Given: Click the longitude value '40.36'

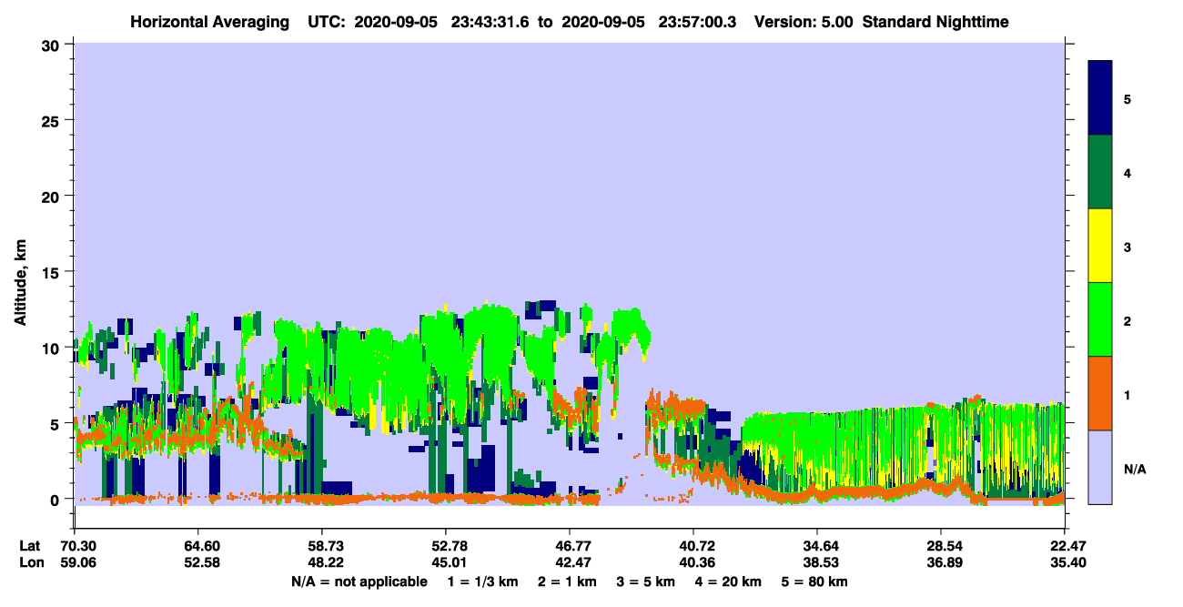Looking at the screenshot, I should pyautogui.click(x=693, y=562).
